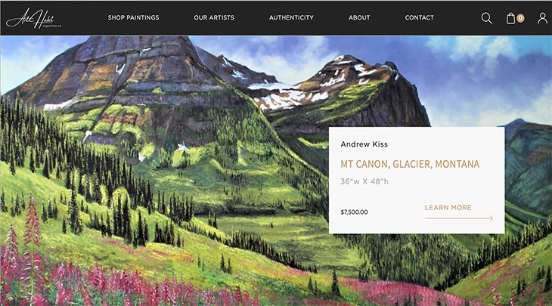Click the snow-capped peak in the painting
The height and width of the screenshot is (306, 552).
[347, 69]
